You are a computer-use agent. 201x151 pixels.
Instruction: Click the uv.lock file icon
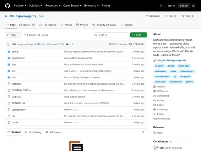click(x=9, y=122)
